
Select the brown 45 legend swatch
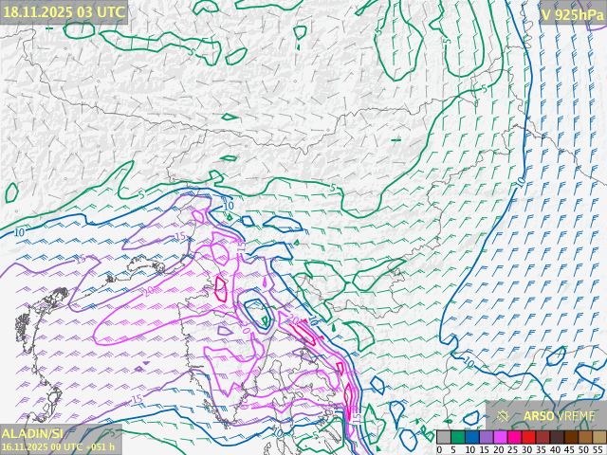(571, 437)
